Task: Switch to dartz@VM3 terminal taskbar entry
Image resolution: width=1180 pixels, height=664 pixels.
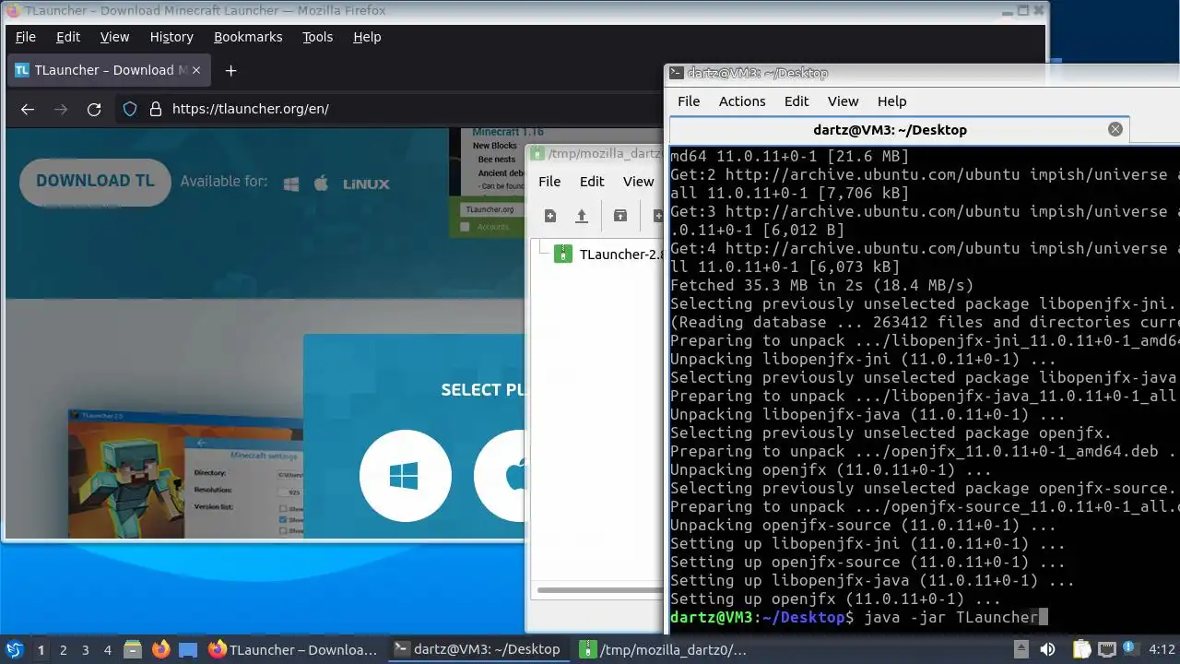Action: tap(478, 650)
